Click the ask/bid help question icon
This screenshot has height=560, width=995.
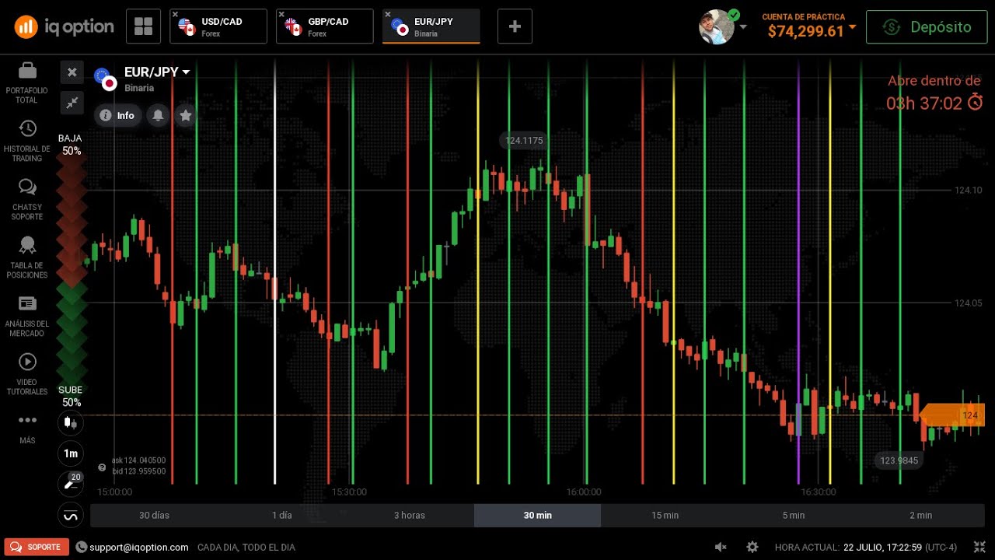point(102,467)
